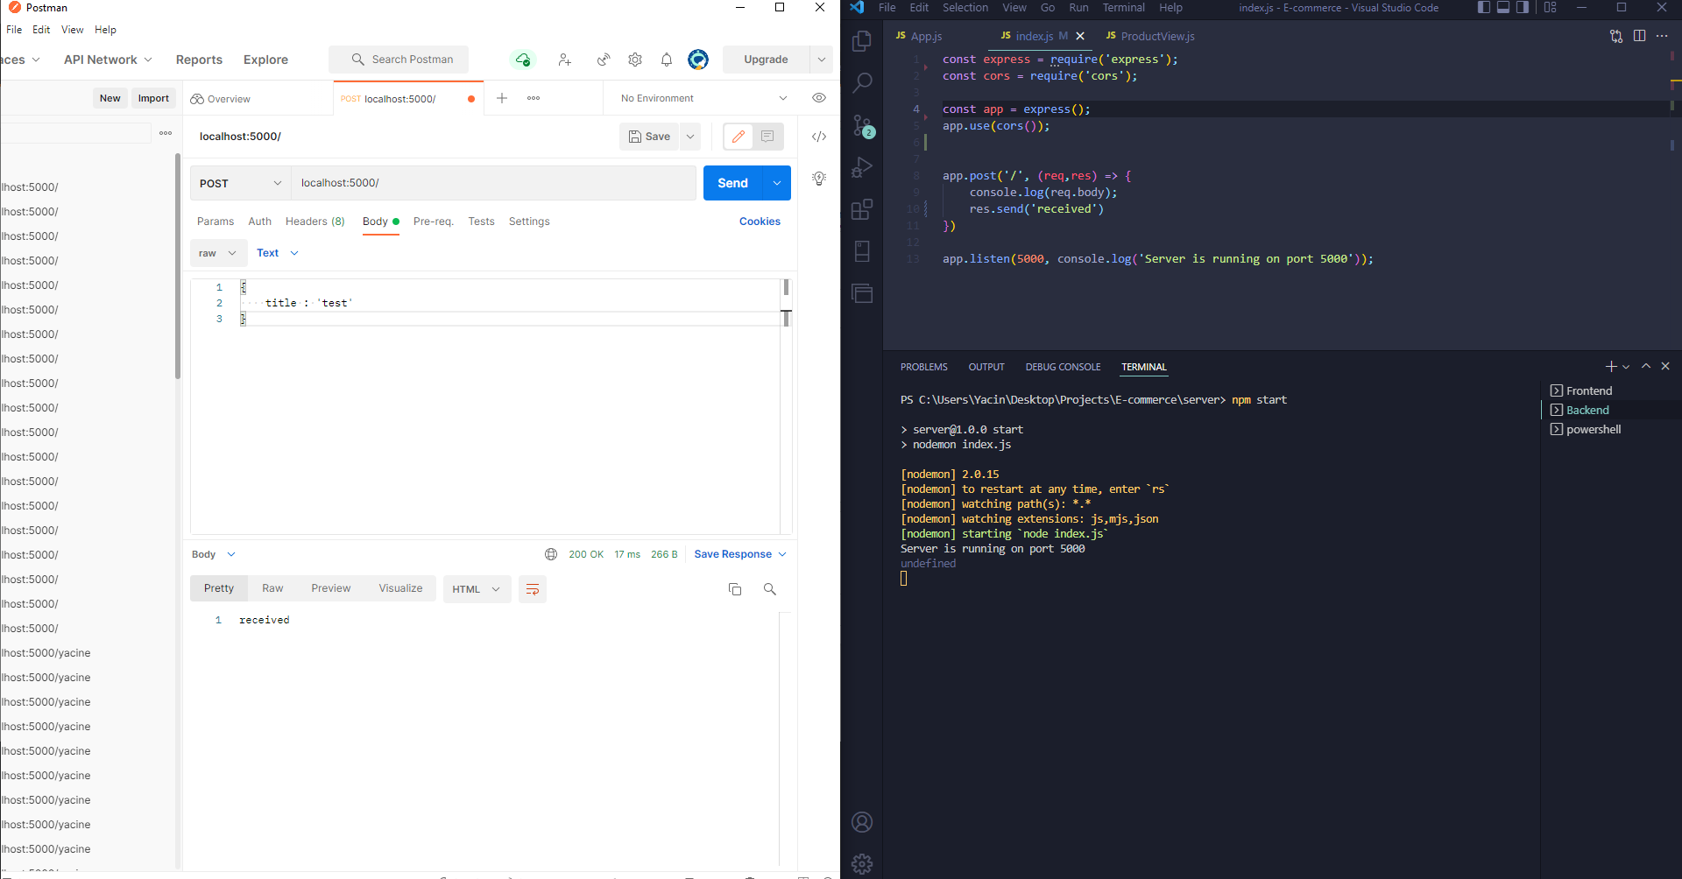Open tab options ellipsis next to plus
The image size is (1682, 879).
click(534, 98)
